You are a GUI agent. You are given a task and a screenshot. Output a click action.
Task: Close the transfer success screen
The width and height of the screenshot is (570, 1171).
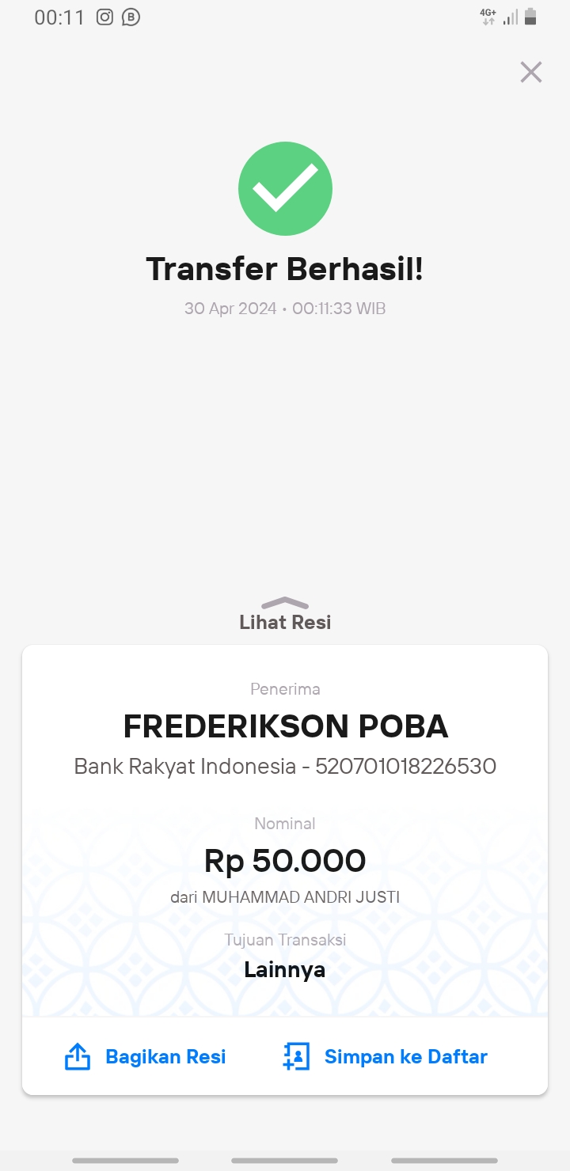(x=530, y=72)
